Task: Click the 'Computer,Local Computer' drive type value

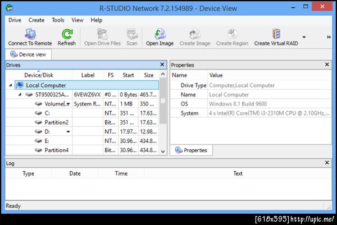Action: click(242, 85)
